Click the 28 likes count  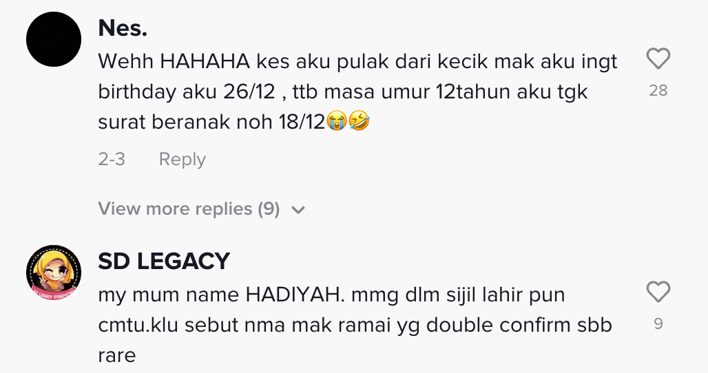click(658, 91)
